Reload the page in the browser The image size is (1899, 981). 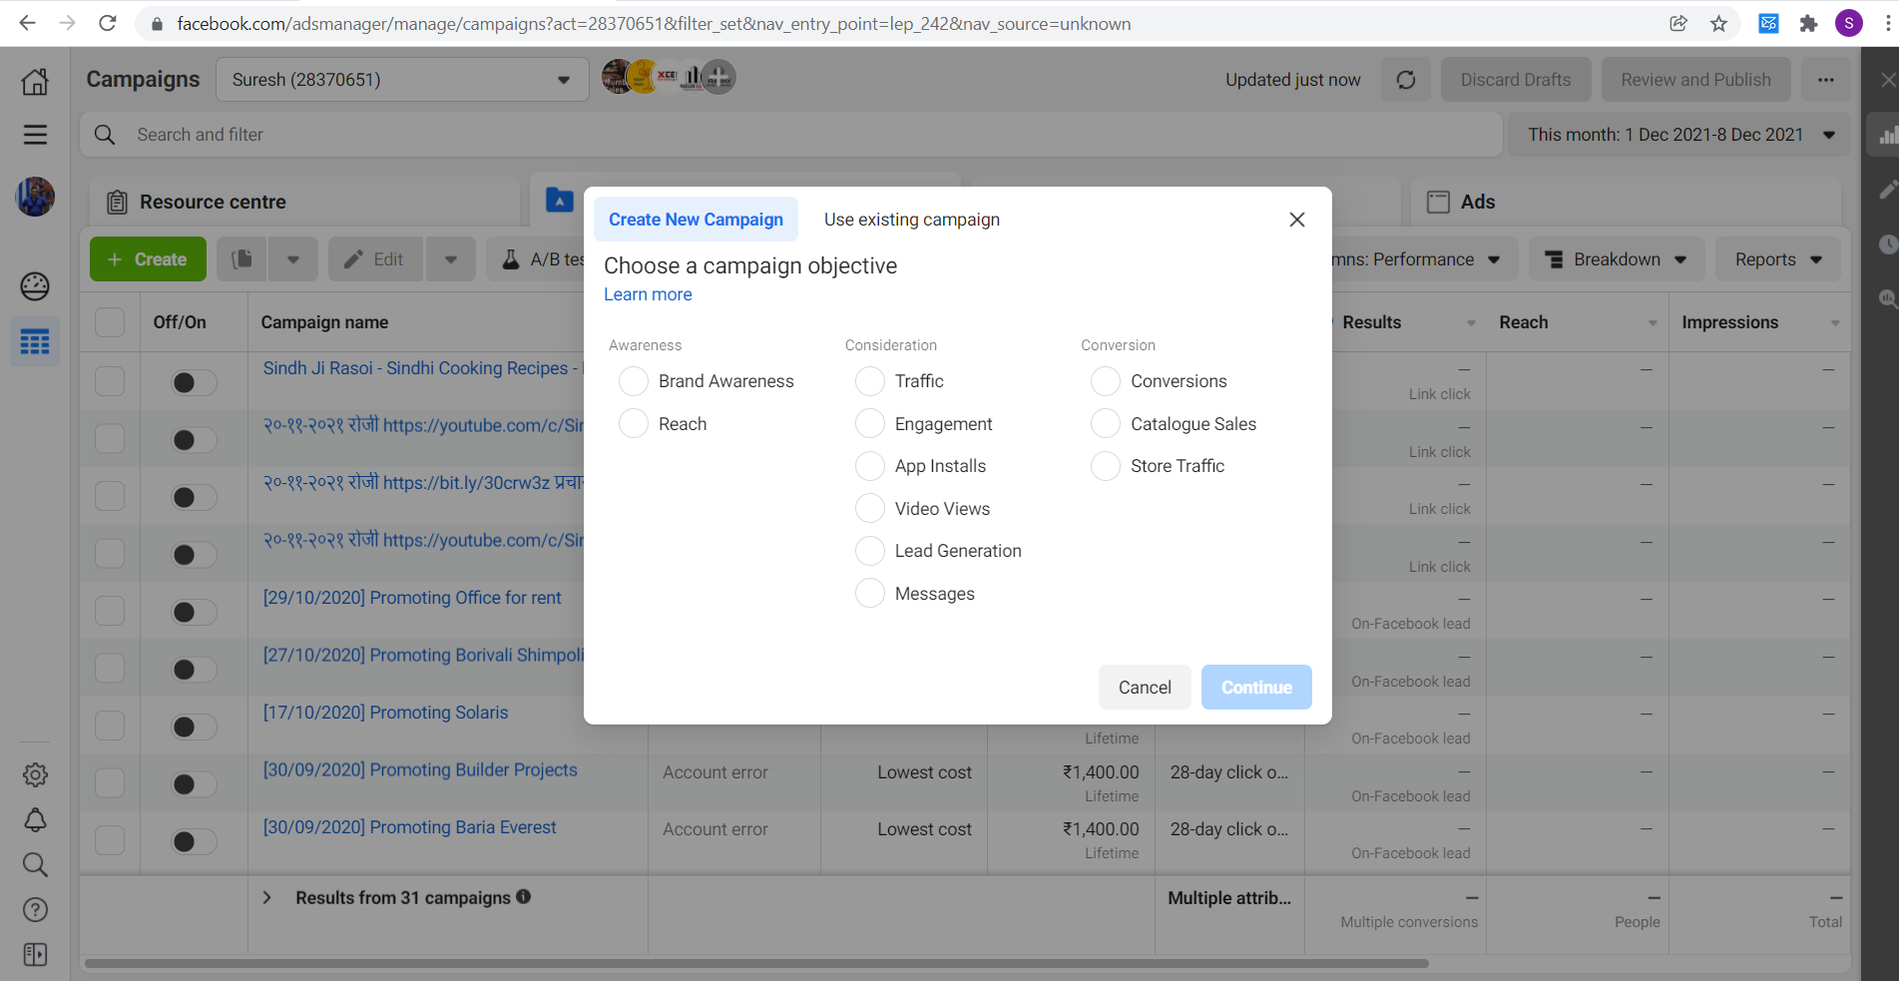[108, 23]
